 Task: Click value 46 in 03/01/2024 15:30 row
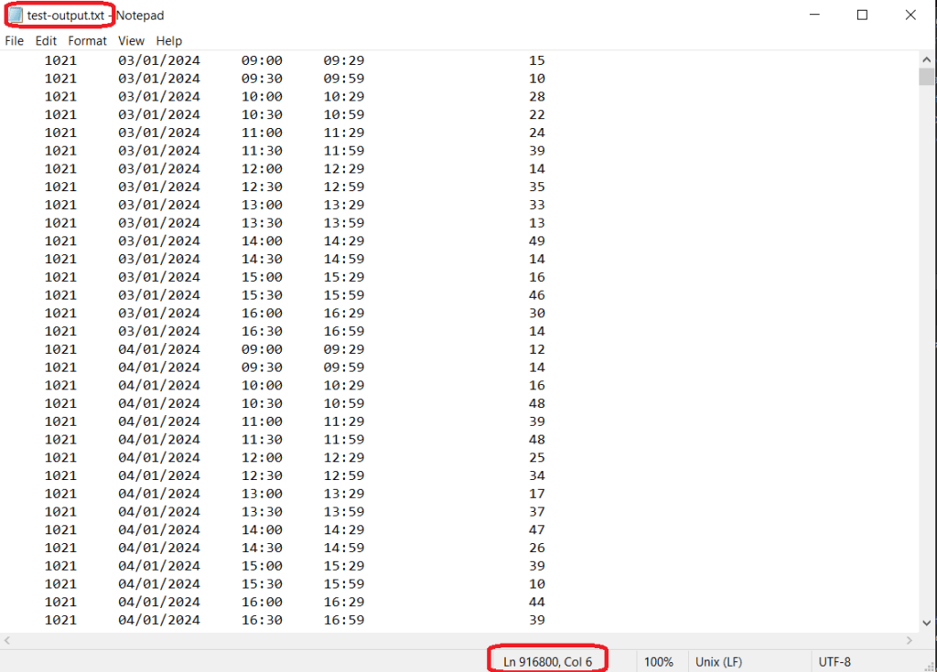pos(536,295)
